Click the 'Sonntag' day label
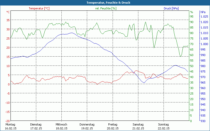This screenshot has width=210, height=131. point(163,125)
